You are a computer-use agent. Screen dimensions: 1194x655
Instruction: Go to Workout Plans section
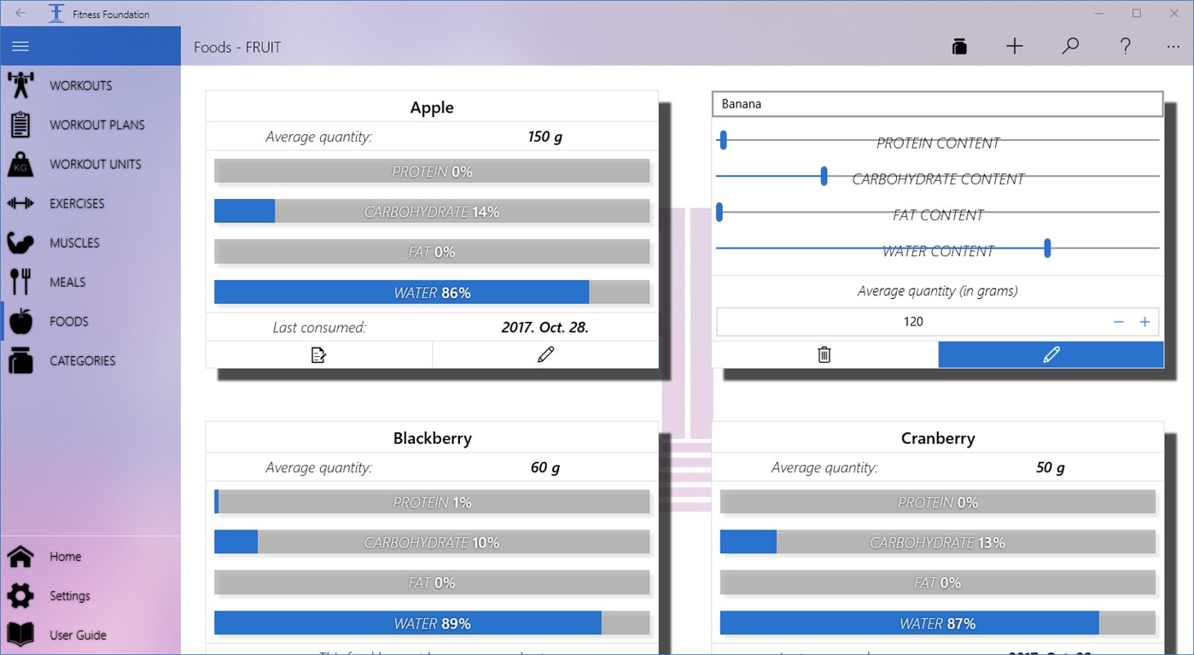click(90, 125)
